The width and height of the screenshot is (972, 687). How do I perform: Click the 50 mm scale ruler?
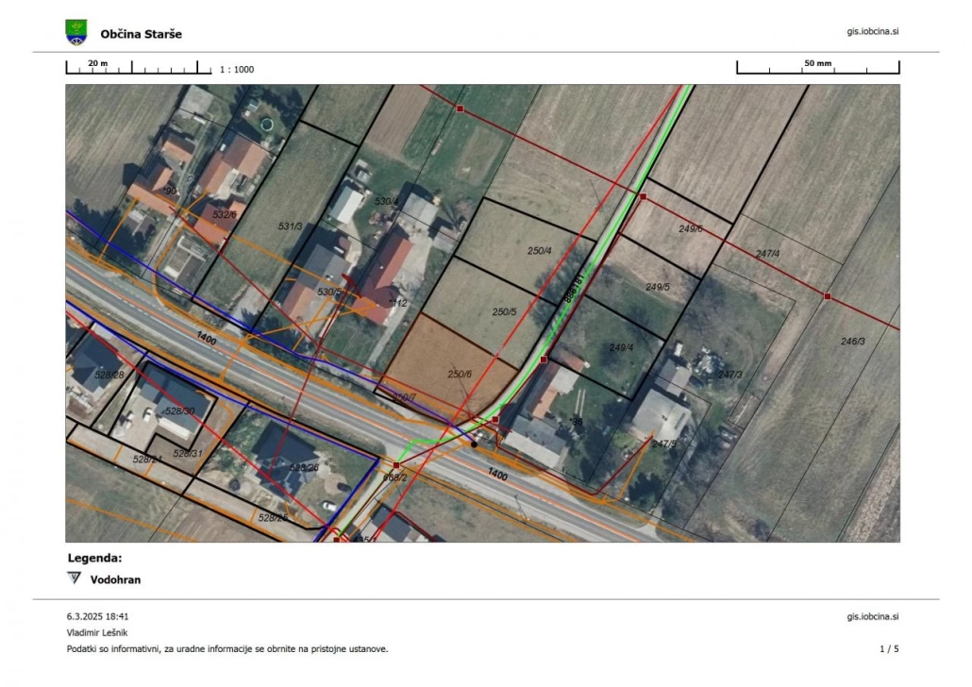pos(817,67)
